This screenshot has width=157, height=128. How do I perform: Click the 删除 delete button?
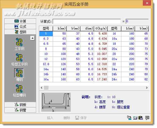click(x=67, y=118)
